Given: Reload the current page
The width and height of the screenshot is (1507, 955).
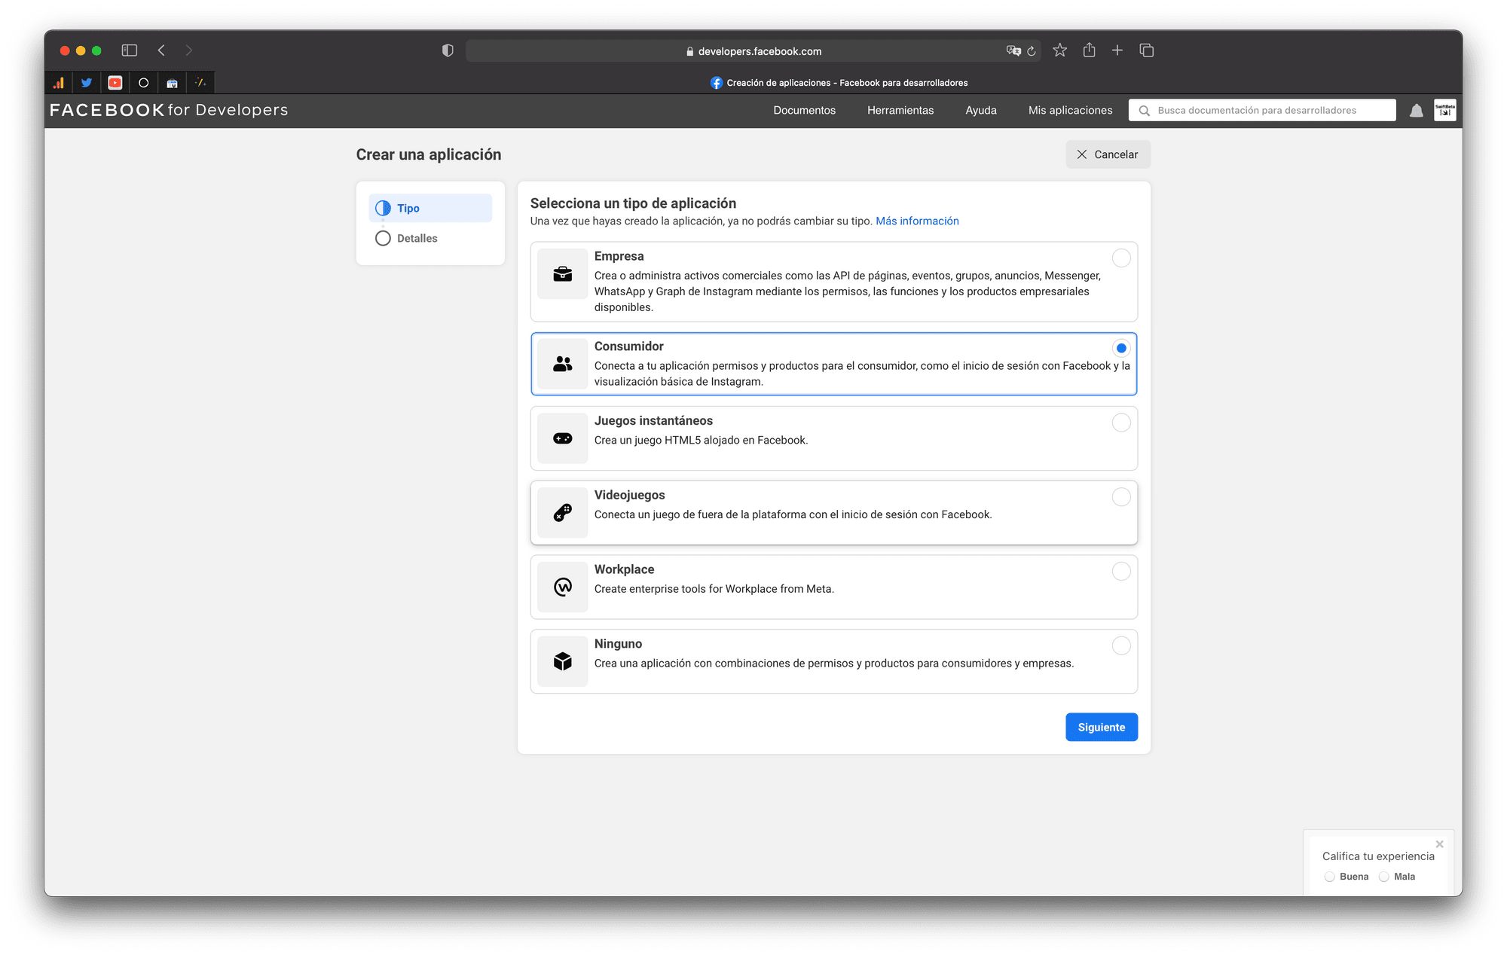Looking at the screenshot, I should pyautogui.click(x=1032, y=51).
